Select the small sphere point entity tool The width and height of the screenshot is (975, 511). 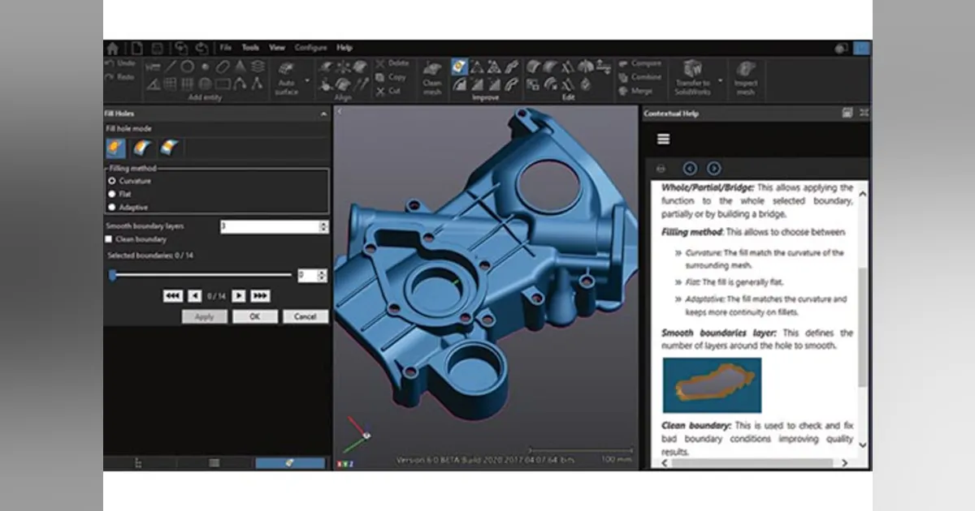tap(205, 67)
